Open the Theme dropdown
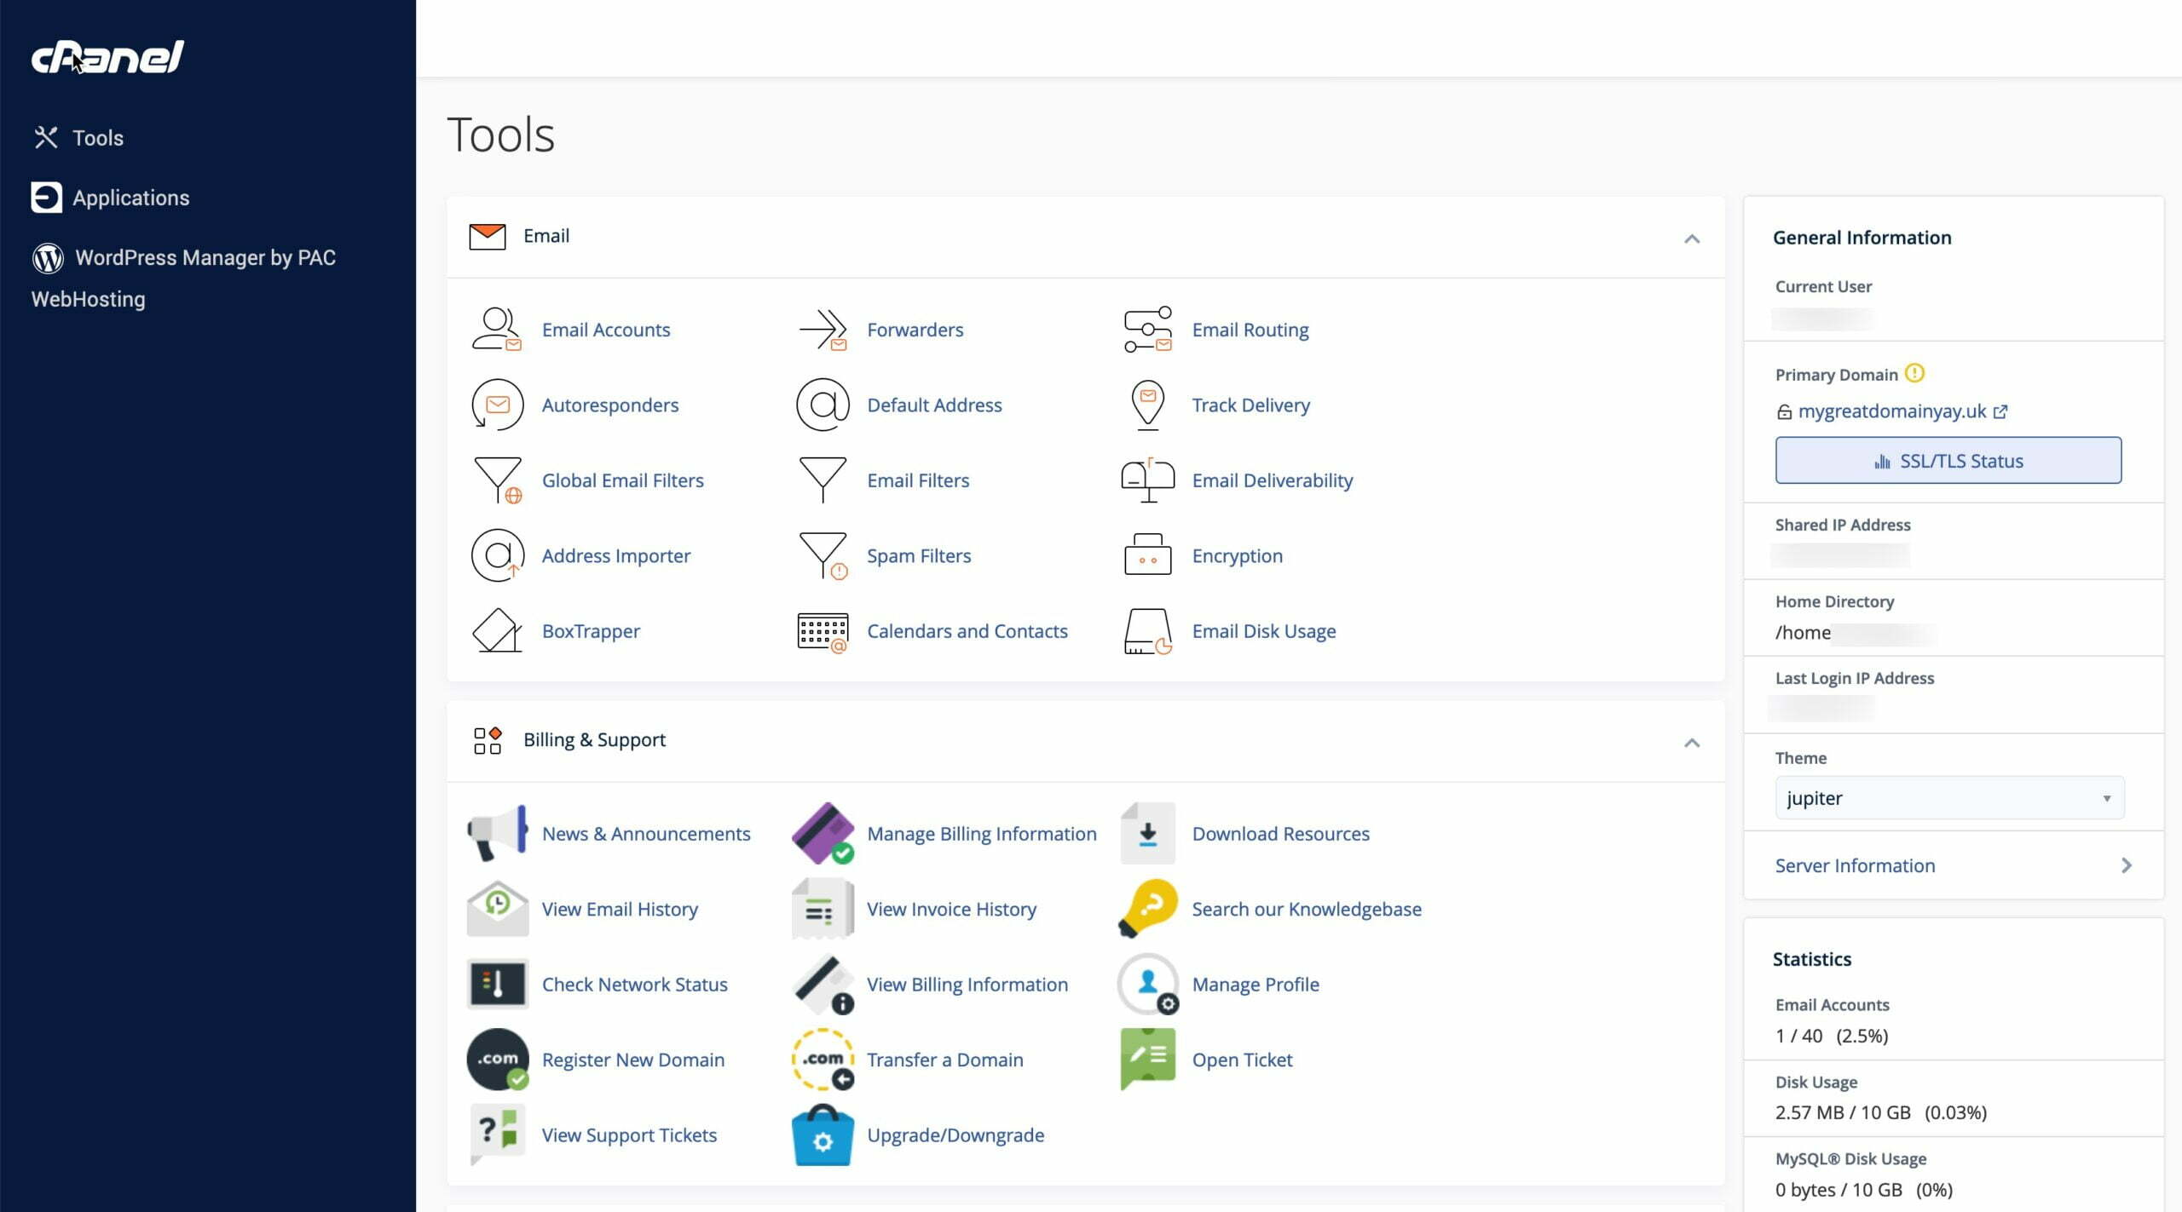This screenshot has height=1212, width=2182. [x=1948, y=797]
